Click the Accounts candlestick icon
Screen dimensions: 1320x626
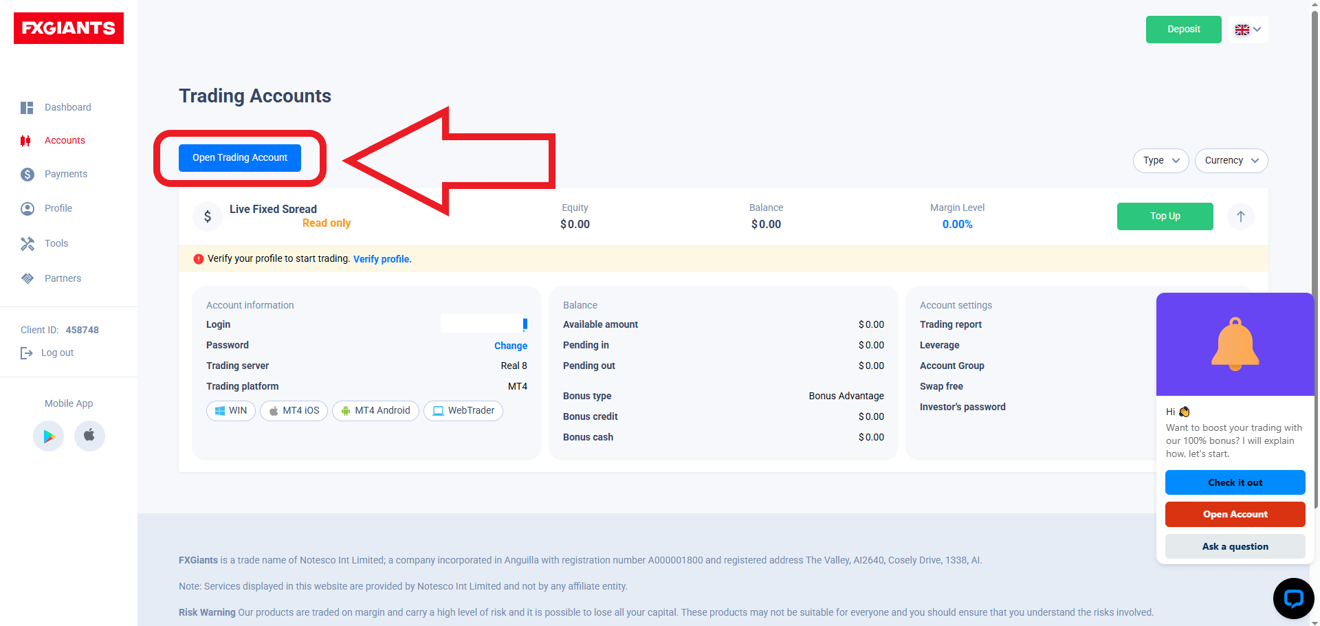point(25,141)
